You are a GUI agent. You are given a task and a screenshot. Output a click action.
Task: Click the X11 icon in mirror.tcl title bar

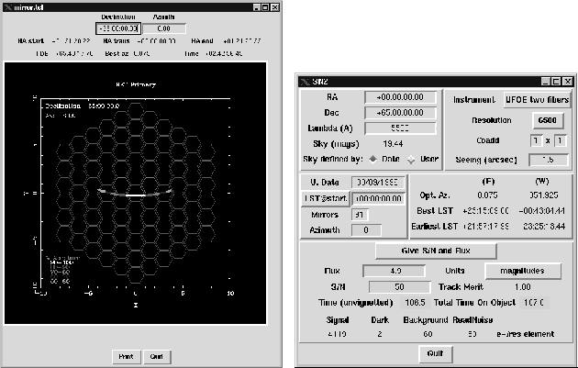(8, 7)
